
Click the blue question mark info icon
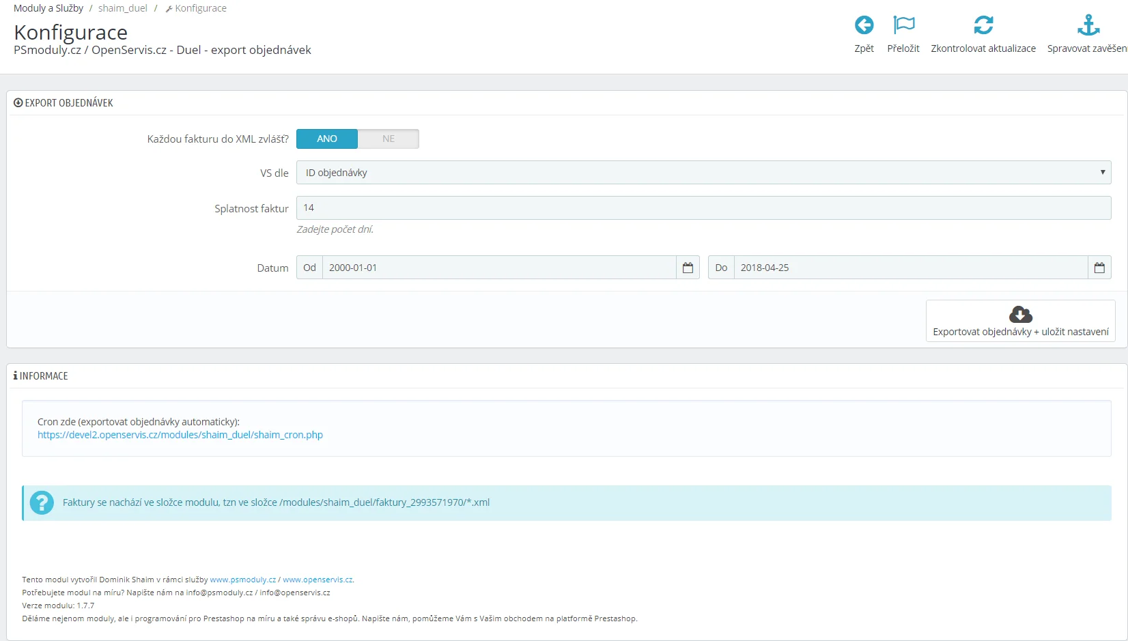42,503
